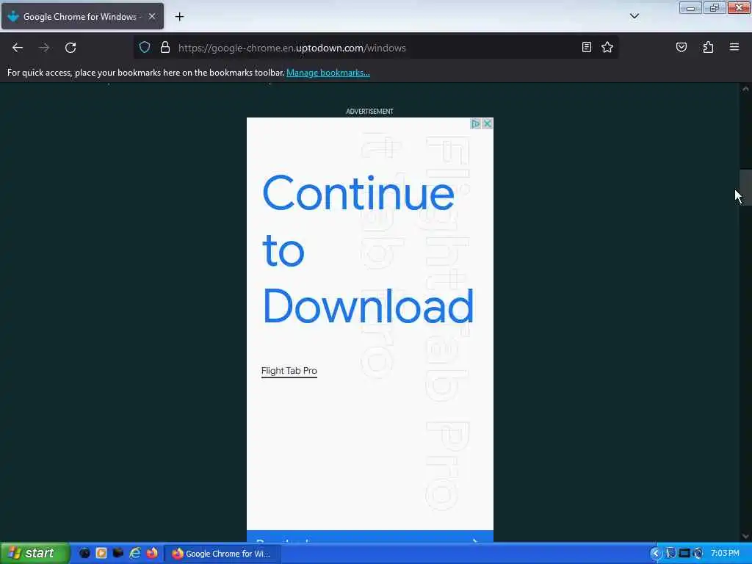Launch the black box quick launch icon
The height and width of the screenshot is (564, 752).
point(118,553)
